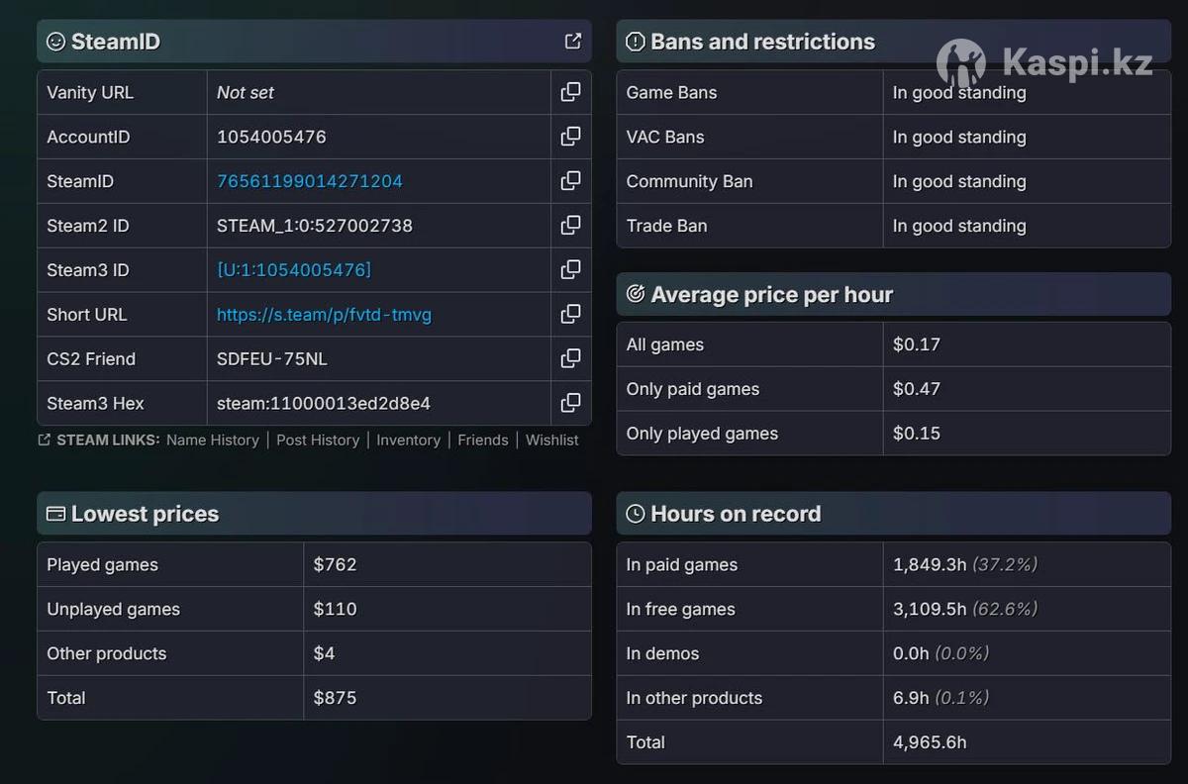Click the Hours on record header

tap(735, 514)
